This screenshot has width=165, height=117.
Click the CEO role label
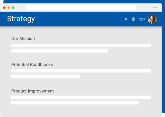pos(142,20)
